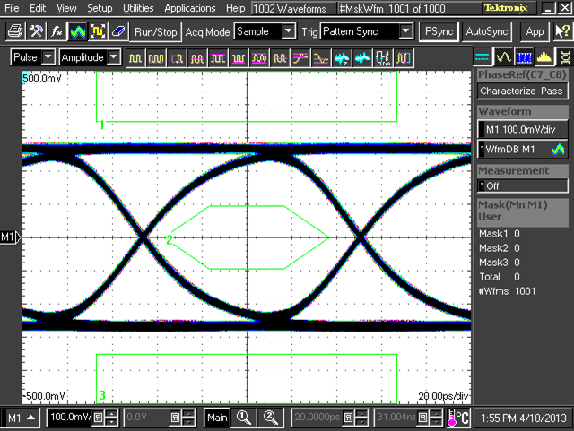Open the Acq Mode Sample dropdown
The image size is (574, 431).
click(x=265, y=30)
